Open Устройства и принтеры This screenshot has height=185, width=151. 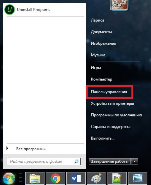pyautogui.click(x=113, y=103)
